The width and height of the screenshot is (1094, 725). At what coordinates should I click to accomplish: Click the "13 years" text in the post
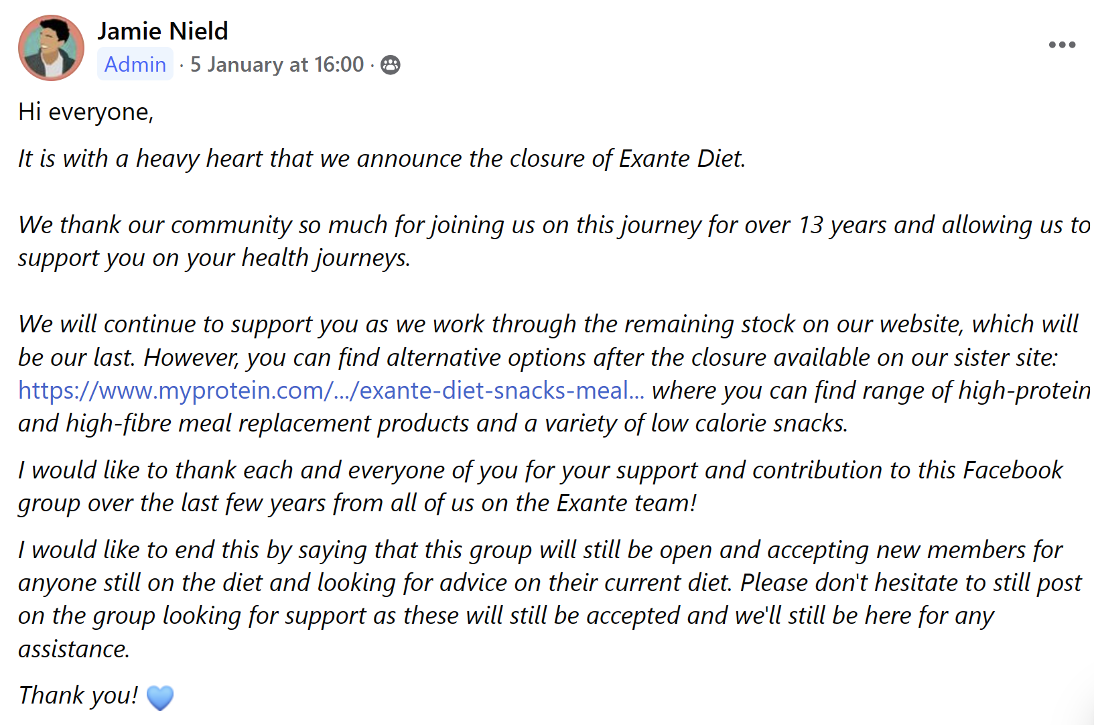(842, 225)
